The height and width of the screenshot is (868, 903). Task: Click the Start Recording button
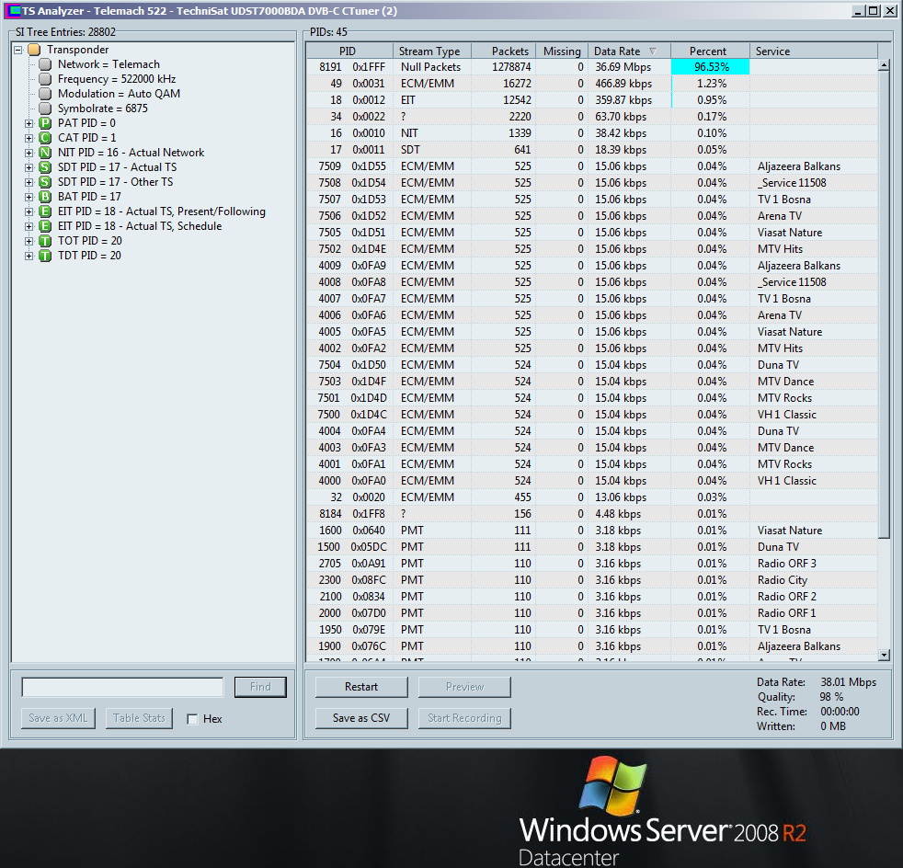click(464, 718)
